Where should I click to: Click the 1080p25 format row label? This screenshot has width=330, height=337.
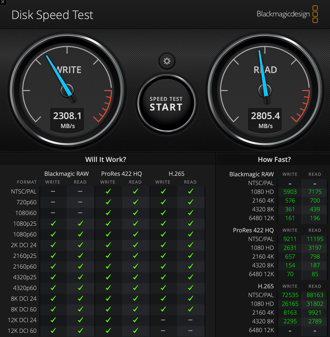pos(25,224)
